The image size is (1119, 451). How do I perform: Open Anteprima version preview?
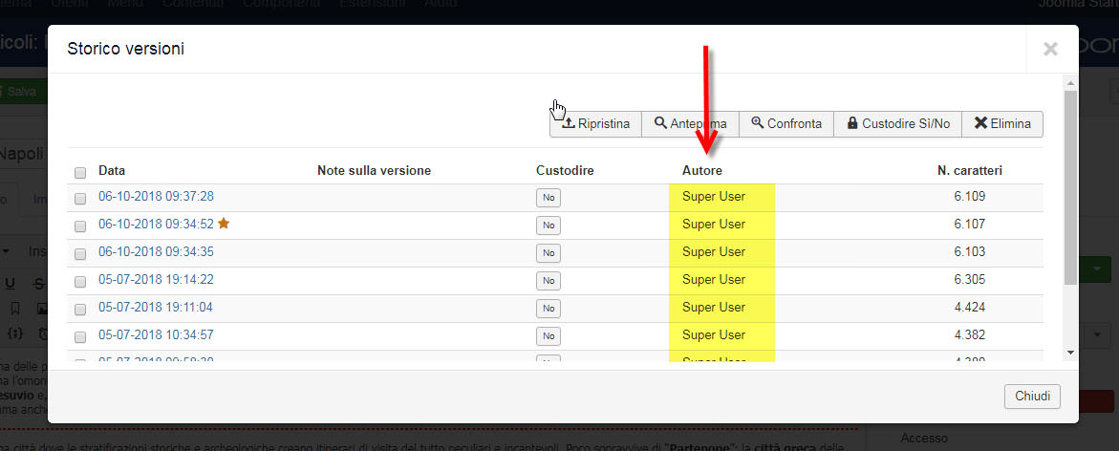pos(690,124)
